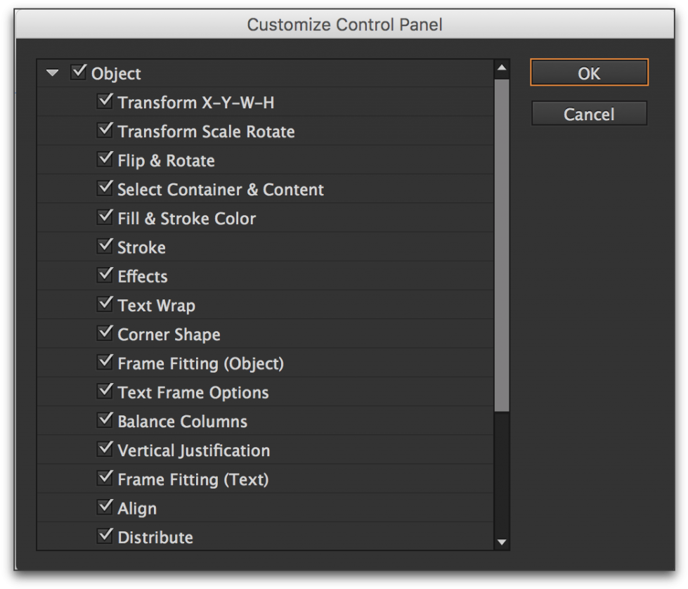The width and height of the screenshot is (688, 589).
Task: Collapse the Object group disclosure triangle
Action: coord(52,73)
